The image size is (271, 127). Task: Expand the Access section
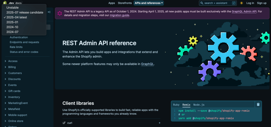[13, 61]
